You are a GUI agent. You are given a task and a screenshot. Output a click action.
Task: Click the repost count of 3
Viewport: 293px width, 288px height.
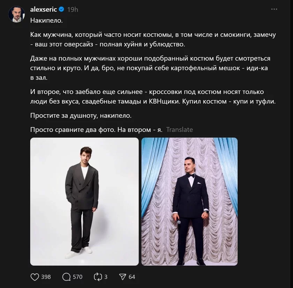106,277
